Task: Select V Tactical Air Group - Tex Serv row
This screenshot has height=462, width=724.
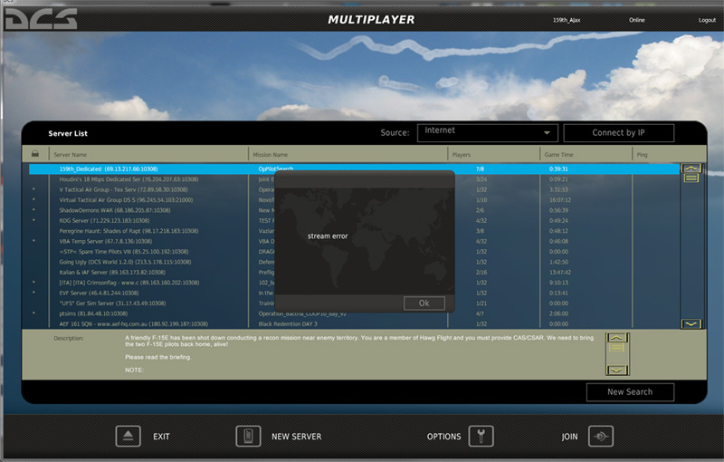Action: 354,189
